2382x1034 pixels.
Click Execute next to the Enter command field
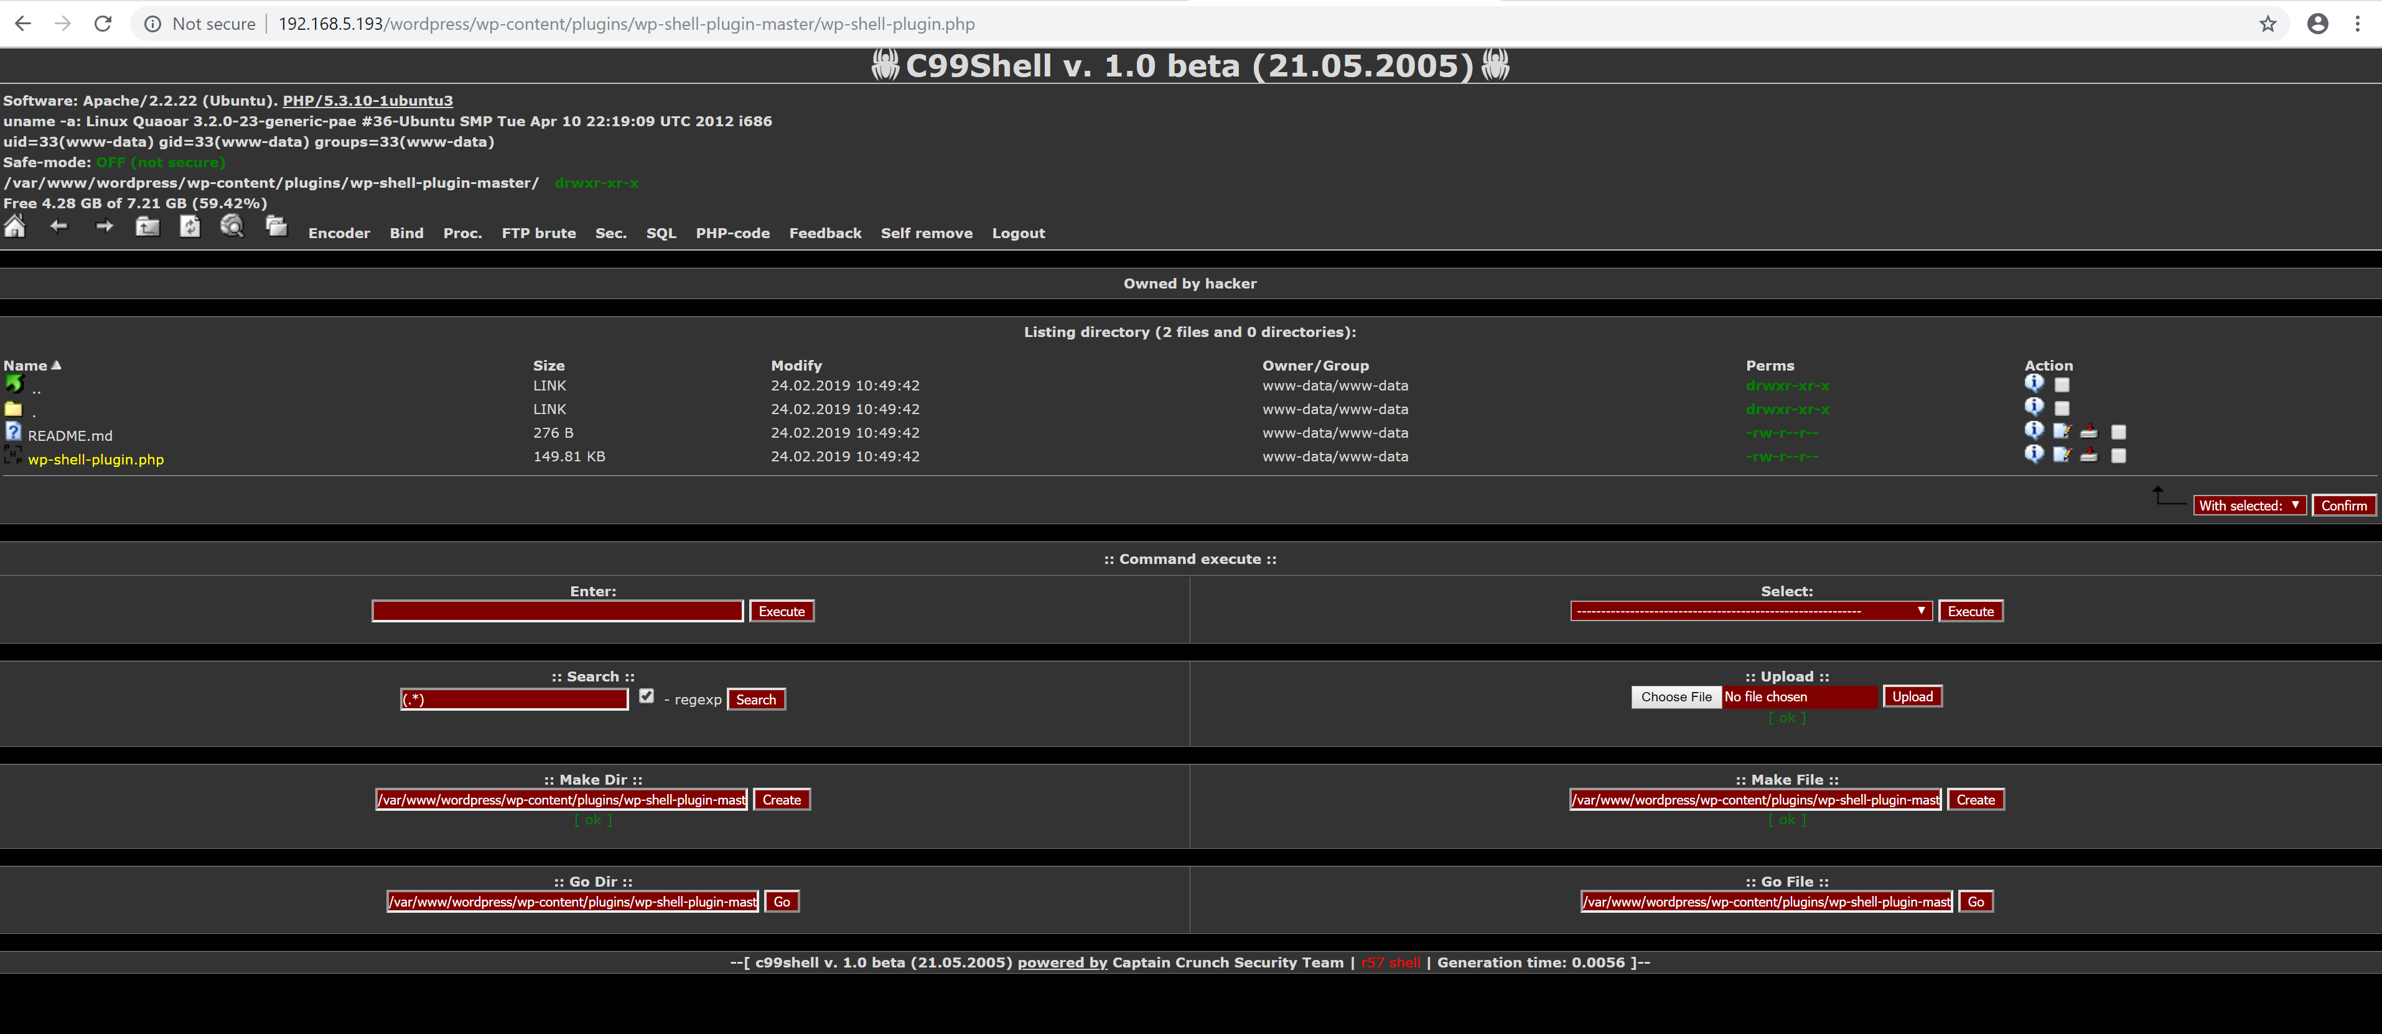[782, 611]
